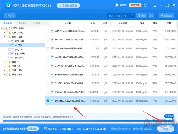
Task: Click file icon of 2d73516cedb4f3af5cfff3e5a row
Action: coord(52,31)
